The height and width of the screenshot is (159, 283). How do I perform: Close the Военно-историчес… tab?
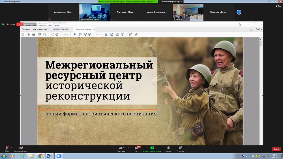94,29
